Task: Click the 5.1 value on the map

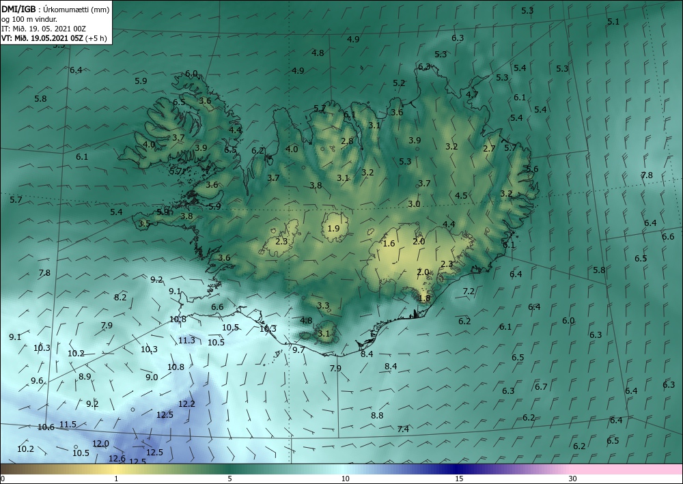Action: 613,21
